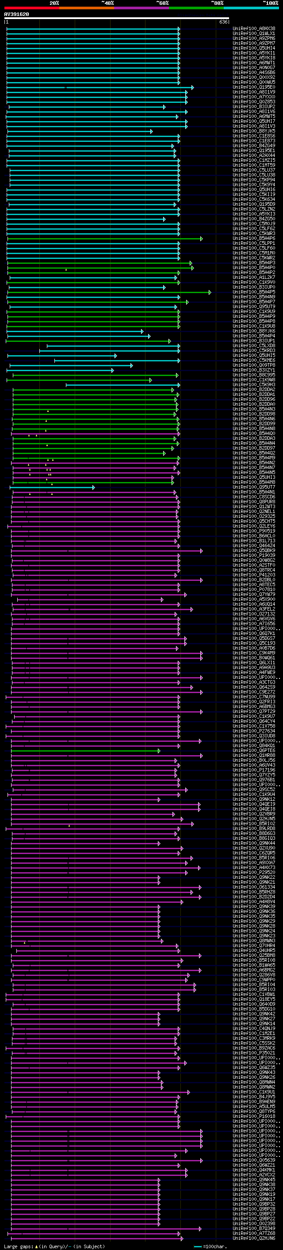The width and height of the screenshot is (283, 1250).
Task: Select label UniRef100_C5LPP1
Action: click(x=254, y=243)
